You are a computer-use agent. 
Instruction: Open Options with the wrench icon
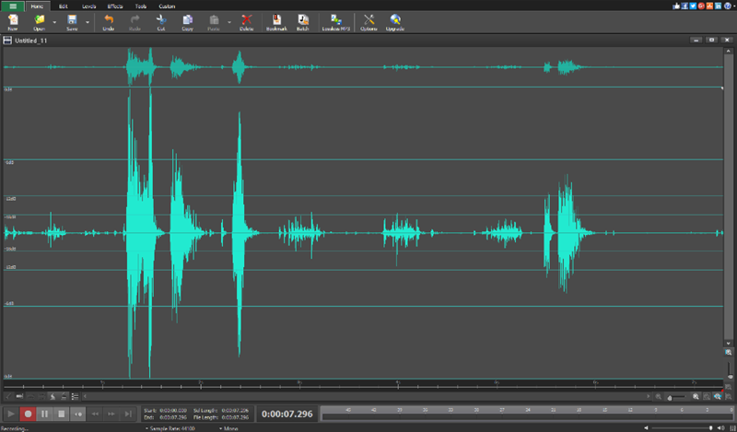point(369,22)
